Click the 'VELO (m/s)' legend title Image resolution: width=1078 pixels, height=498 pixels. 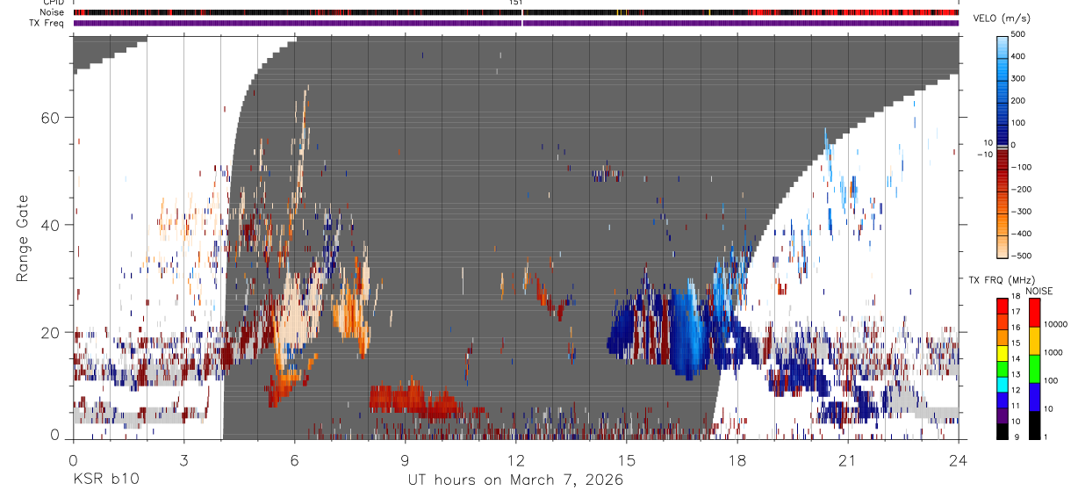[x=1002, y=19]
